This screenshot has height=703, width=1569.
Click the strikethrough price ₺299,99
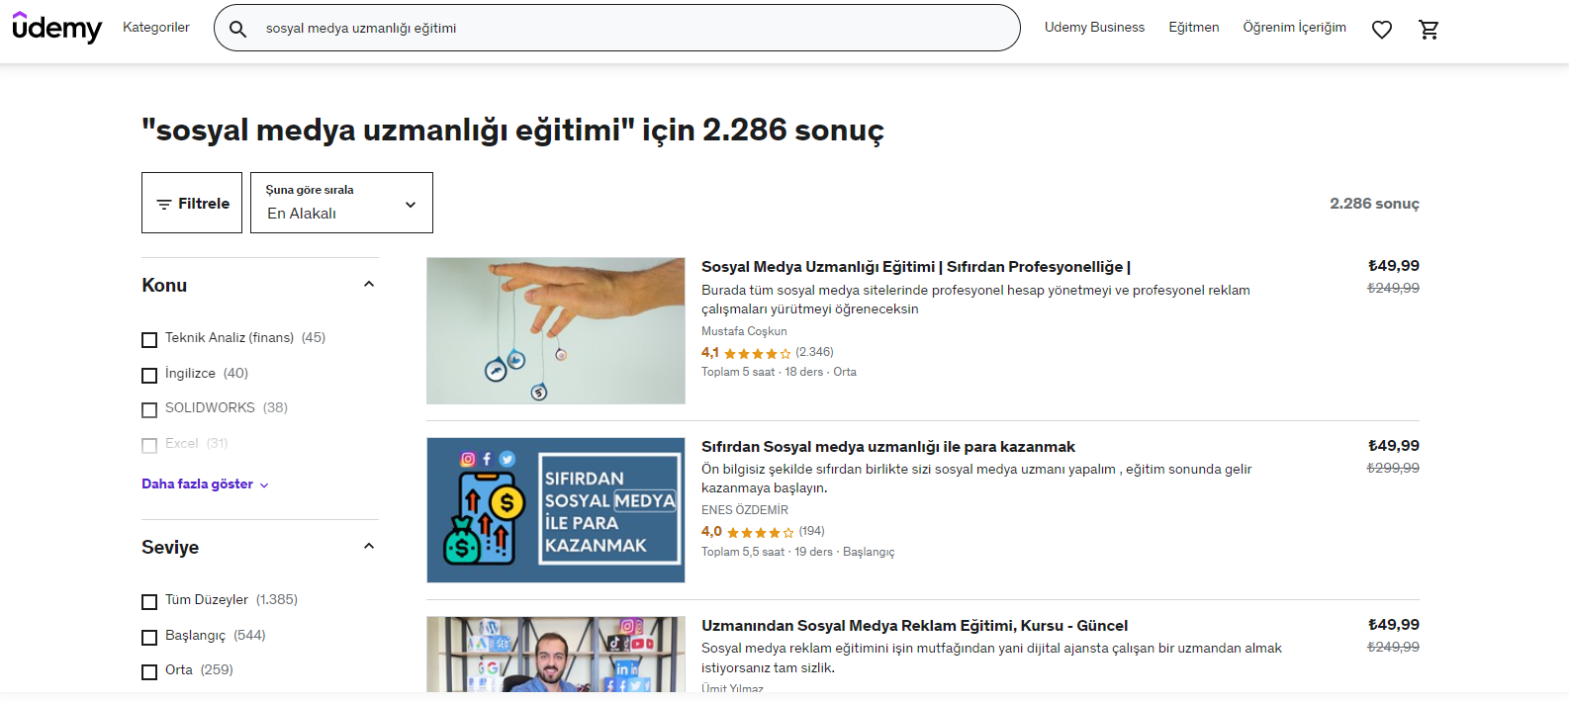pos(1393,468)
